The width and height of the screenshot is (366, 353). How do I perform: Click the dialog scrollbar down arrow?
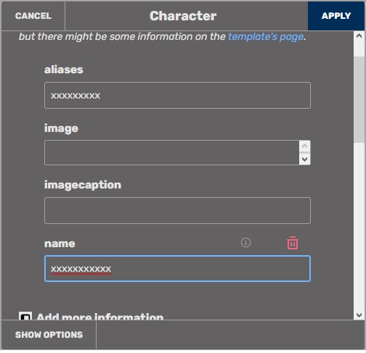[359, 315]
